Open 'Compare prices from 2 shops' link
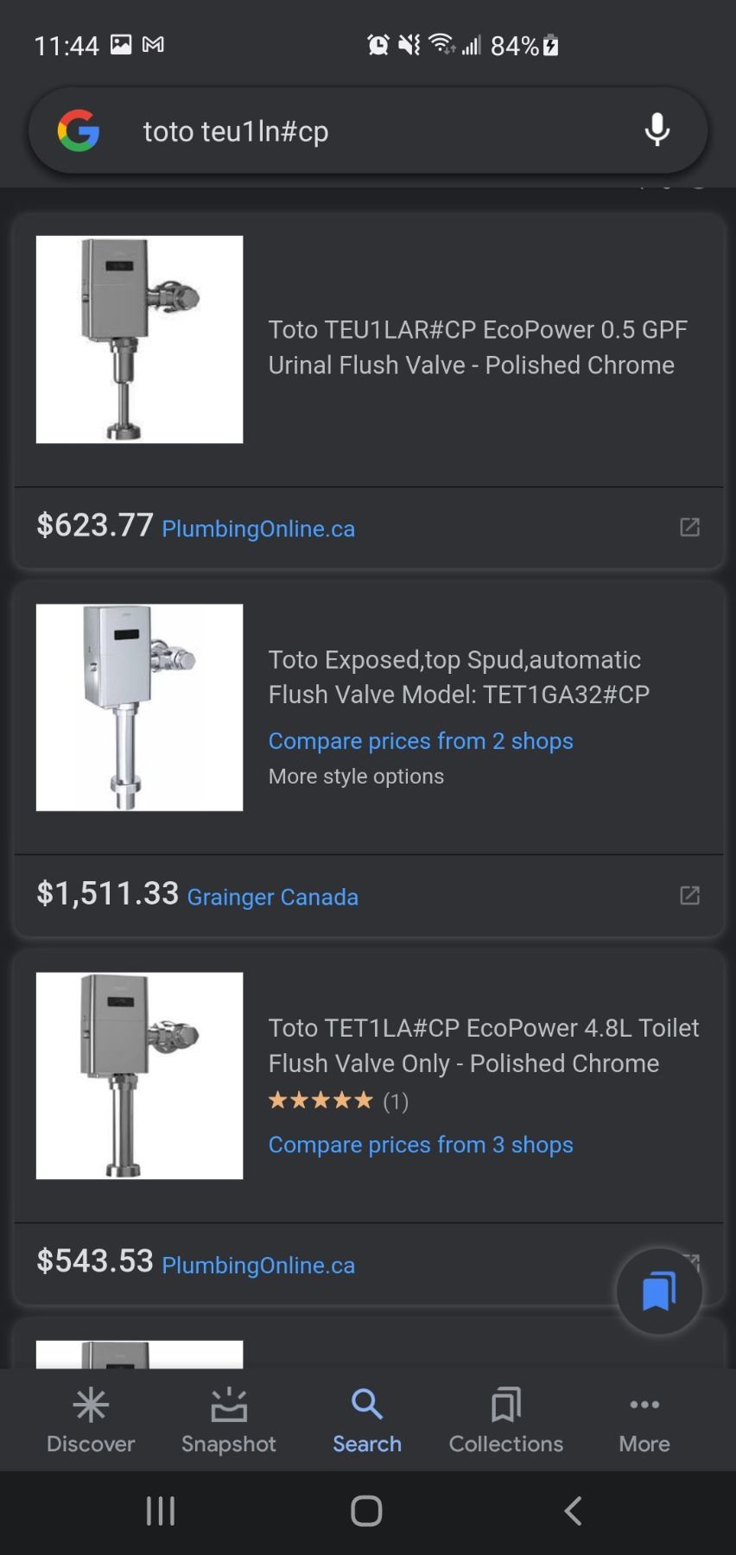The image size is (736, 1555). point(421,741)
